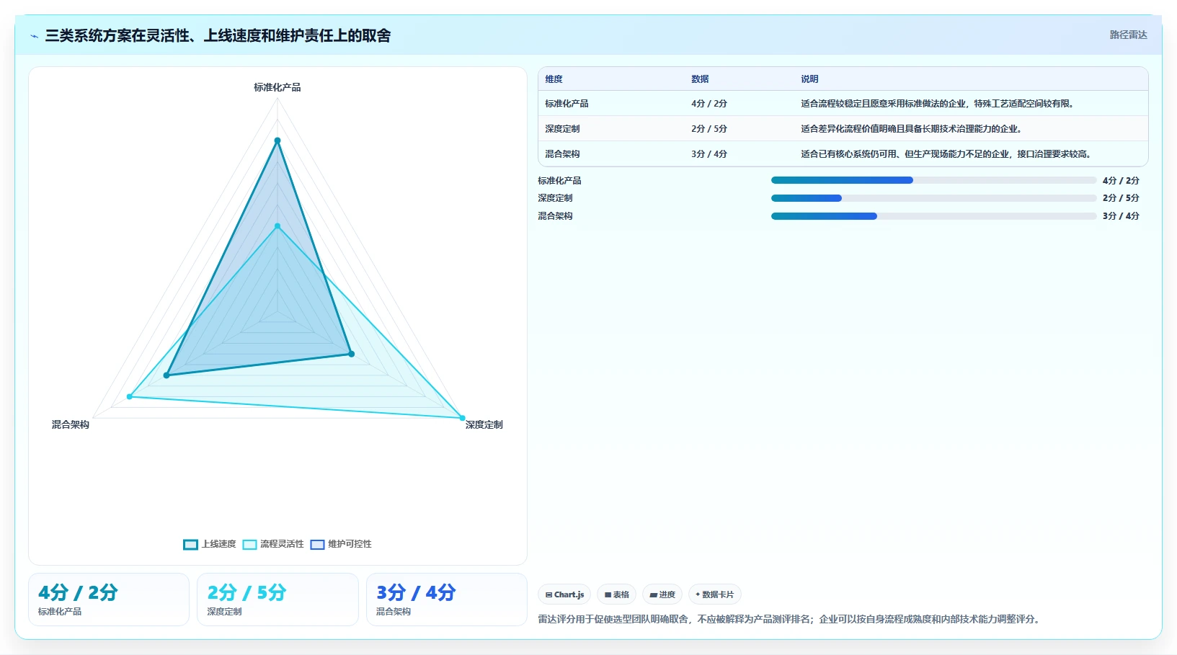Click the 4分 / 2分 value right of progress bar

(1121, 181)
